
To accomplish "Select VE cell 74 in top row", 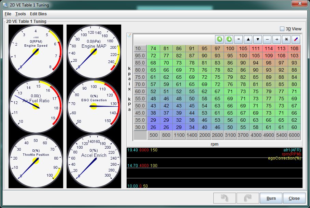I will pyautogui.click(x=153, y=48).
